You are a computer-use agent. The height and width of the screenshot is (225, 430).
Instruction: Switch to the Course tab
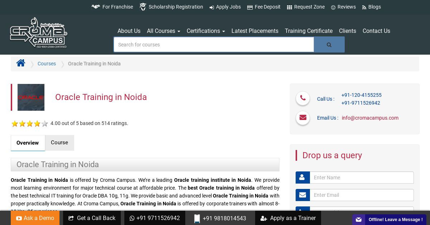tap(59, 142)
